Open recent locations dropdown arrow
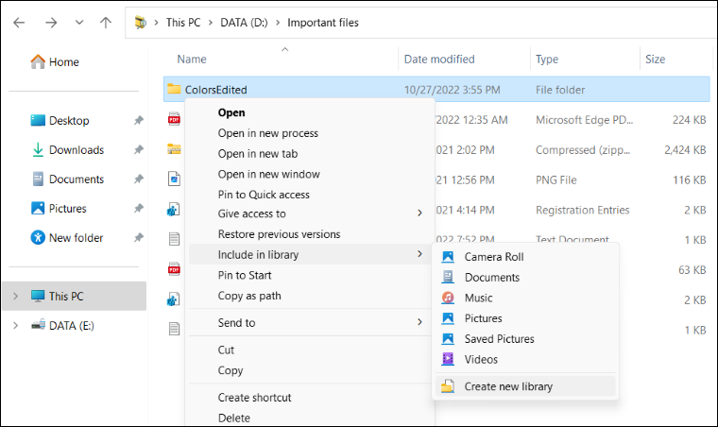The height and width of the screenshot is (427, 718). click(78, 22)
